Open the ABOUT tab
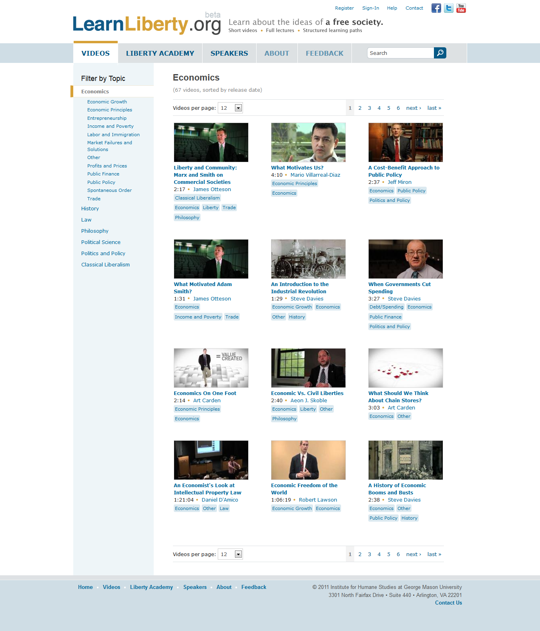 (x=277, y=53)
